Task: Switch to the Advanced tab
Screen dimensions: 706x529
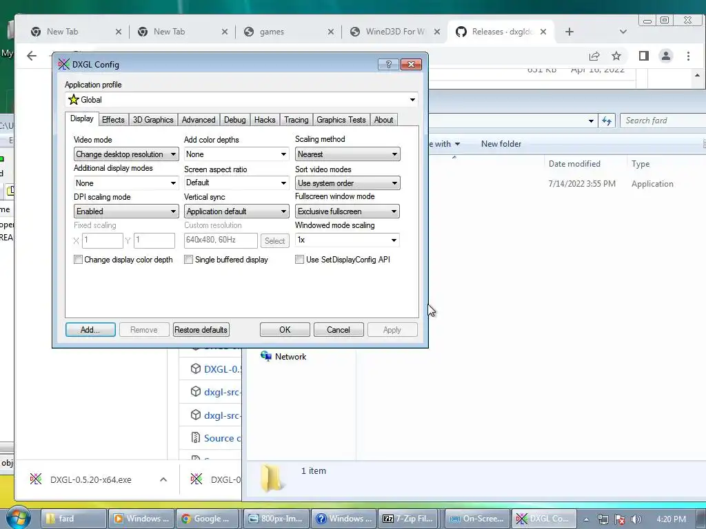Action: tap(199, 120)
